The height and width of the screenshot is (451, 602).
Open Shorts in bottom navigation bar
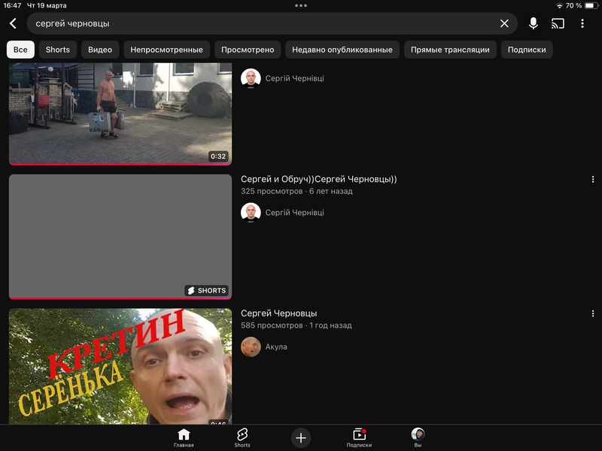click(242, 438)
